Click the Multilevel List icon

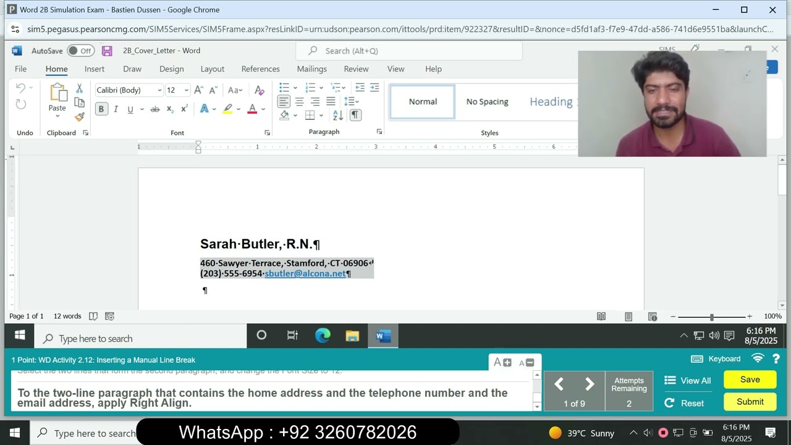coord(336,88)
